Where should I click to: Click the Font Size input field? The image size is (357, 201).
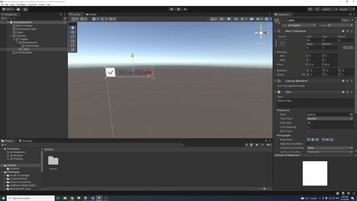point(330,123)
